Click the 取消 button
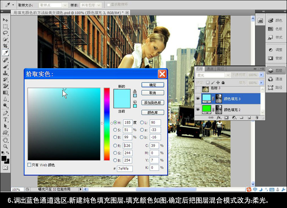The image size is (287, 208). pyautogui.click(x=153, y=93)
